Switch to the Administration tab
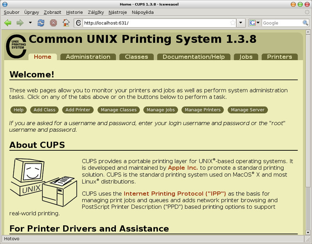The height and width of the screenshot is (244, 312). click(x=88, y=57)
